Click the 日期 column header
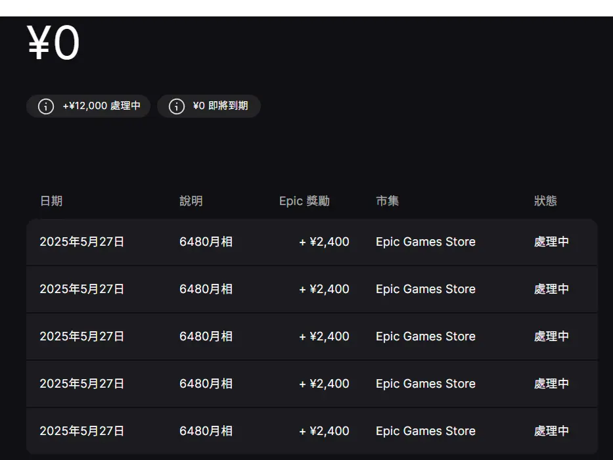This screenshot has width=613, height=460. point(51,201)
